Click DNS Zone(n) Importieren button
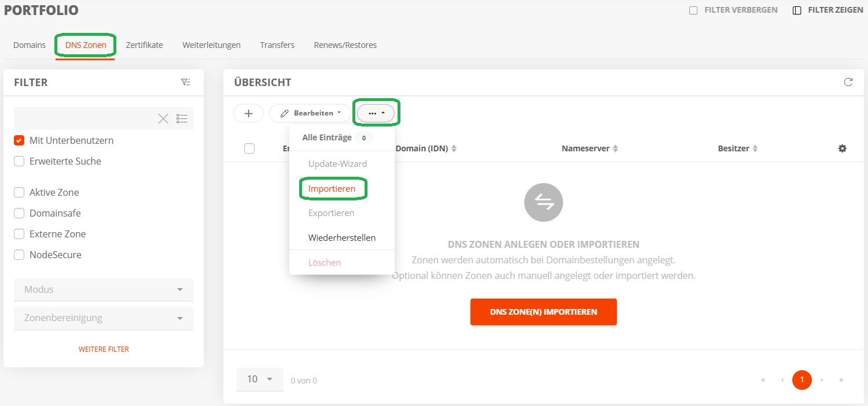The height and width of the screenshot is (406, 868). pyautogui.click(x=543, y=312)
